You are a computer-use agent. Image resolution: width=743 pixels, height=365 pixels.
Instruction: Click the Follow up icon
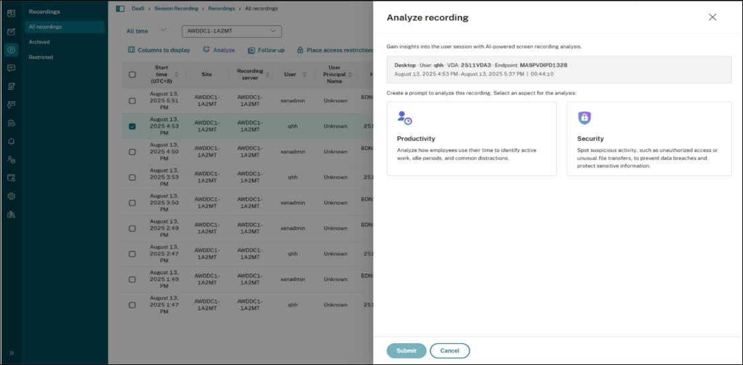[252, 50]
